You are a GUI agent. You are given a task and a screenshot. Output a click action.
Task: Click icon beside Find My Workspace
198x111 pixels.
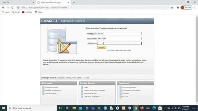pos(43,90)
